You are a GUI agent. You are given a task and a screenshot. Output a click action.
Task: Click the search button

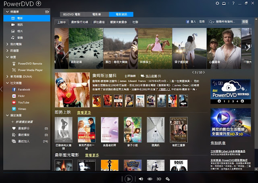coord(245,21)
